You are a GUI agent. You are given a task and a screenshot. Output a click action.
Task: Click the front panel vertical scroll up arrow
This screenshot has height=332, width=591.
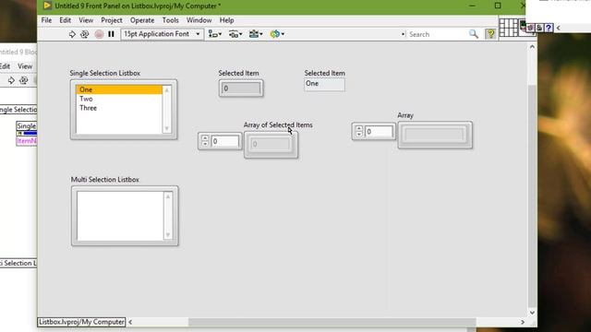532,47
